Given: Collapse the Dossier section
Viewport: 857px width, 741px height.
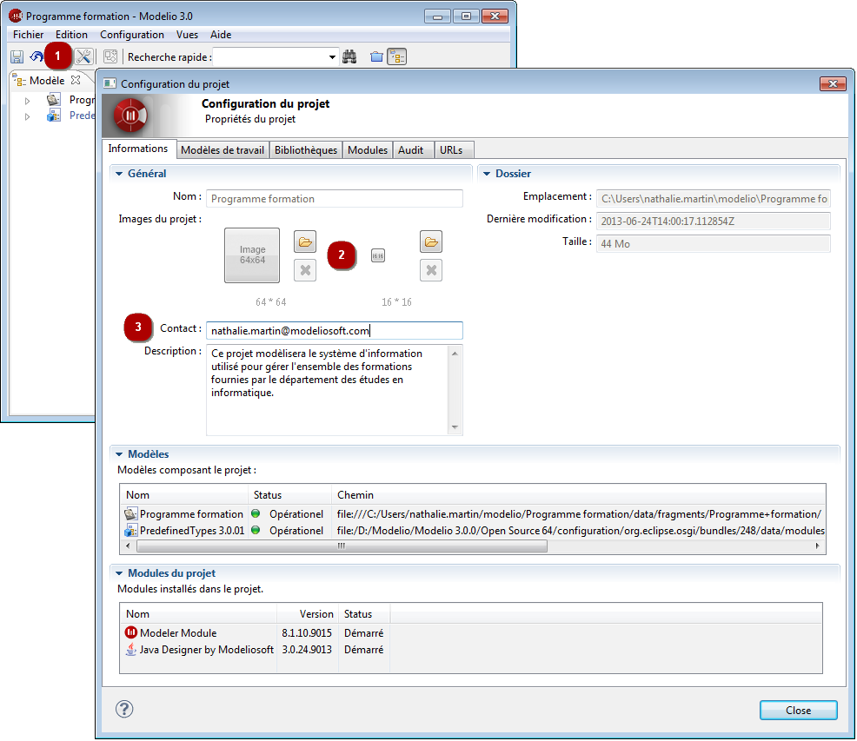Looking at the screenshot, I should 487,174.
